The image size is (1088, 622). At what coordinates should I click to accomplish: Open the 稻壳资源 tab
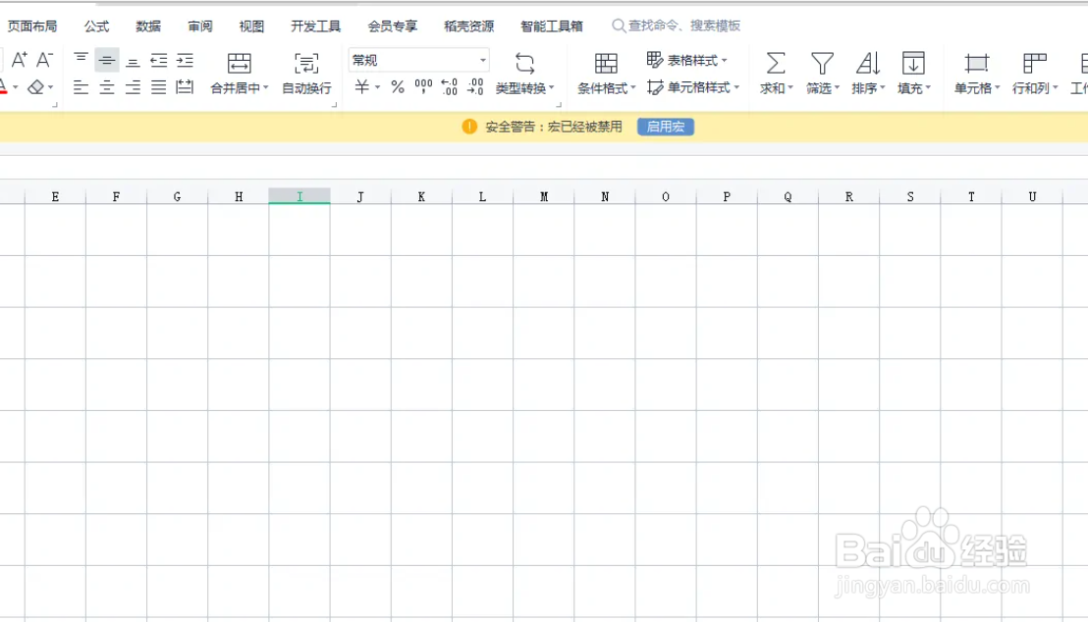pyautogui.click(x=469, y=26)
